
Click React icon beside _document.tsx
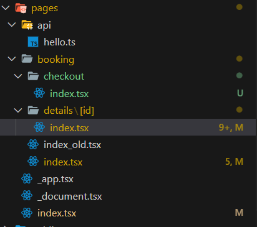[27, 195]
